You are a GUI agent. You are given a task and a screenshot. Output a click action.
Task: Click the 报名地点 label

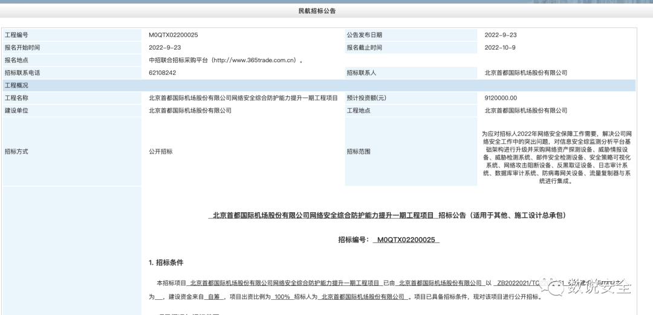[x=16, y=60]
